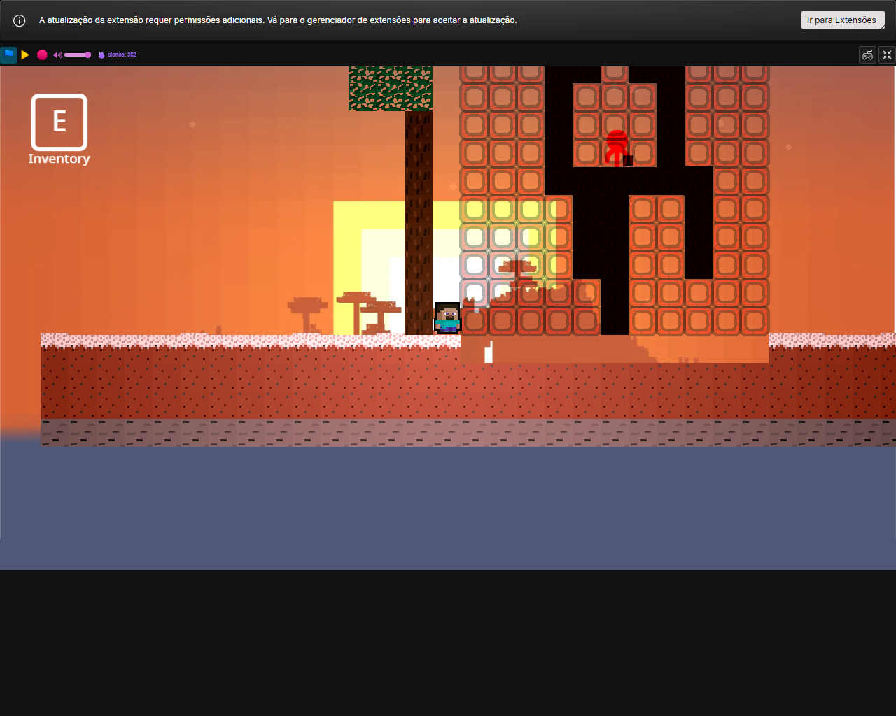896x716 pixels.
Task: Click the extension update notification message
Action: tap(278, 20)
